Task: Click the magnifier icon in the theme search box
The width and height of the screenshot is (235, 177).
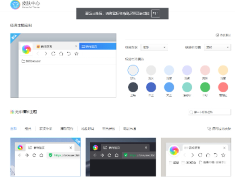Action: click(191, 112)
